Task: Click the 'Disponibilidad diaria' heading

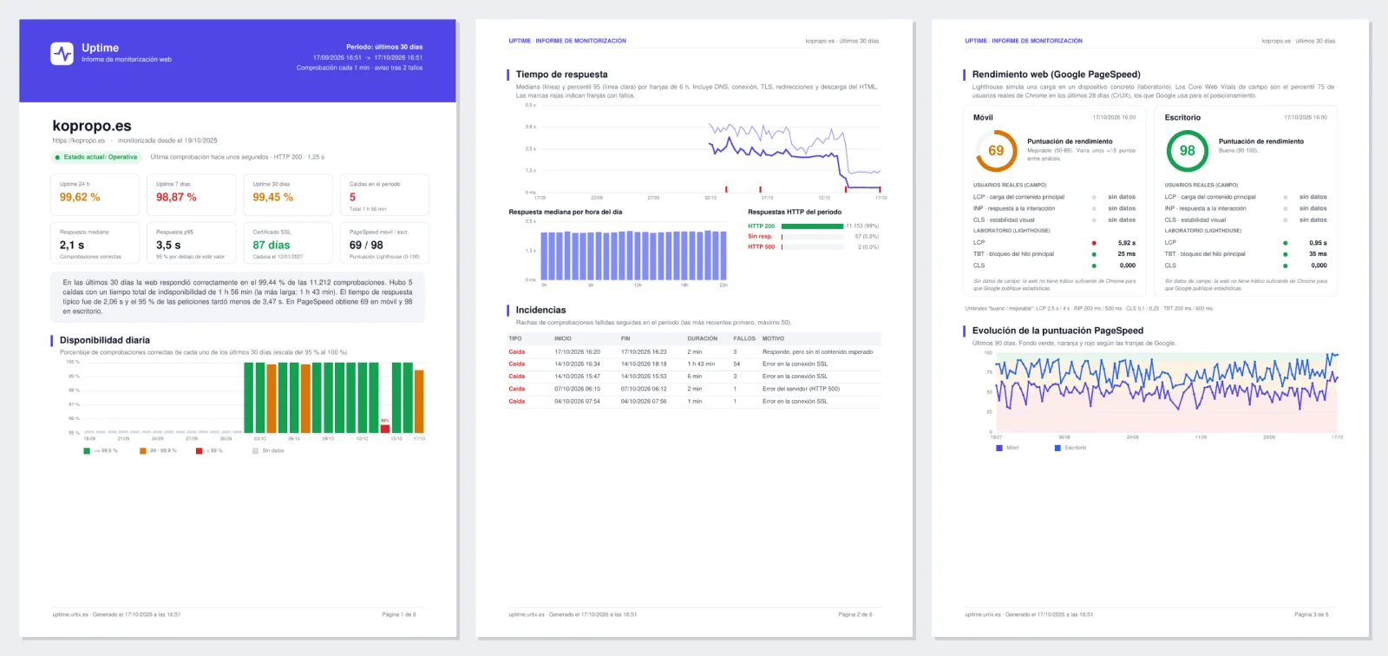Action: point(105,340)
